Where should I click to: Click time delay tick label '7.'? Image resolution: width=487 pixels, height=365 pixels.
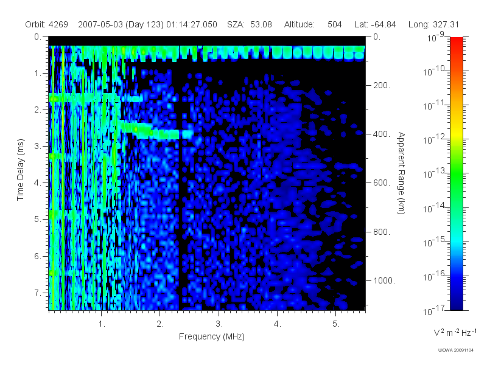point(38,293)
